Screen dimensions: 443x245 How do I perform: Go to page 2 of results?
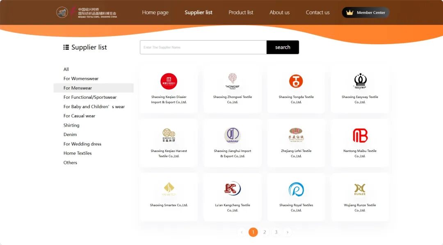coord(265,232)
